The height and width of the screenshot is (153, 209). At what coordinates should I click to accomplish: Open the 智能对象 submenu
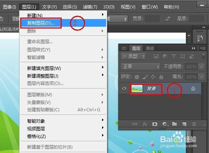click(x=63, y=121)
